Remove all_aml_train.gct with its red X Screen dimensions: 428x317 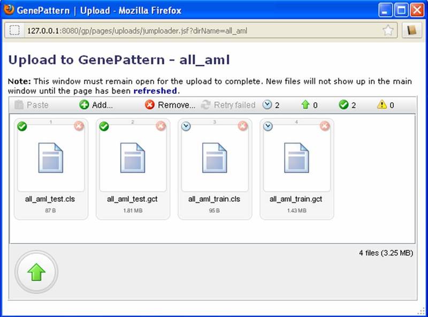click(x=325, y=126)
